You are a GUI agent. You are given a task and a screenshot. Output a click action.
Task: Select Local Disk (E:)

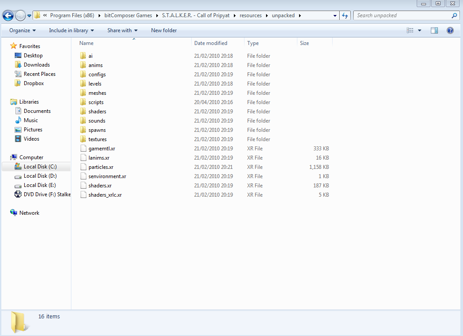click(40, 185)
